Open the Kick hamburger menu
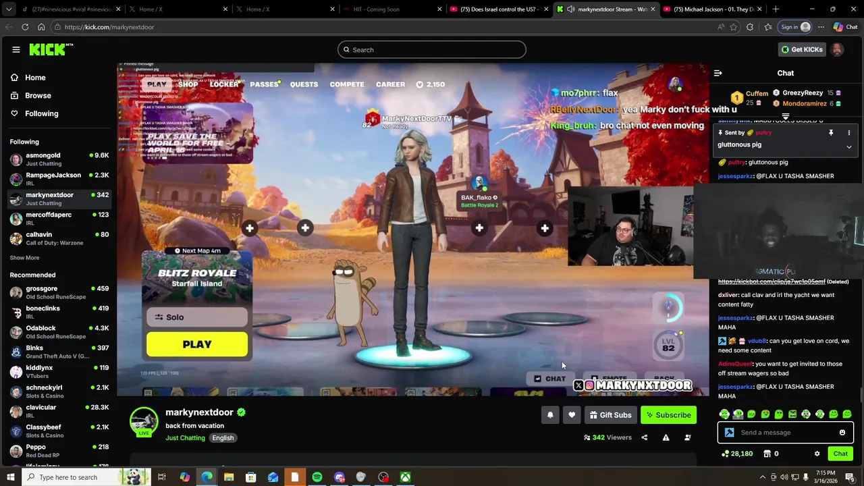The width and height of the screenshot is (864, 486). 16,49
